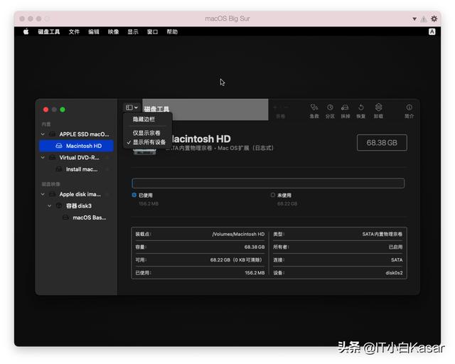Screen dimensions: 455x364
Task: Click the VM warning triangle icon
Action: [x=424, y=19]
